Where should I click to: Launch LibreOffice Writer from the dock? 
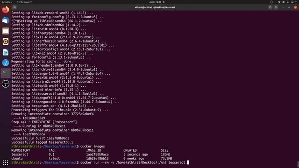pos(6,52)
